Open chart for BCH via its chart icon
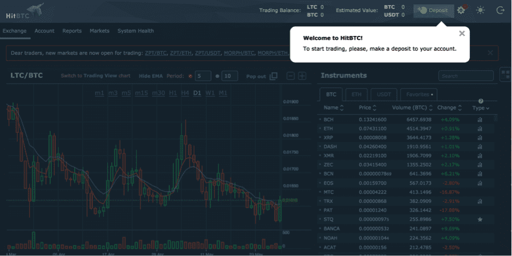Image resolution: width=512 pixels, height=256 pixels. pyautogui.click(x=480, y=120)
